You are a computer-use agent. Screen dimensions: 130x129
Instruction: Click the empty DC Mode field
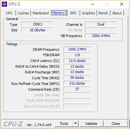coord(101,30)
